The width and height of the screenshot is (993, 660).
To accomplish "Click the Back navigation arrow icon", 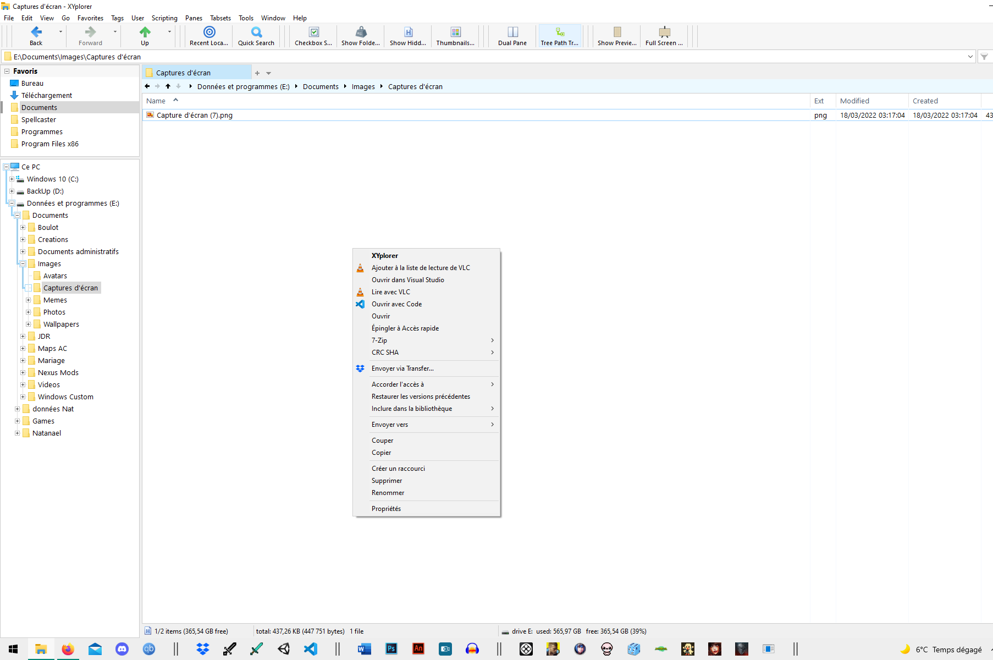I will pyautogui.click(x=36, y=32).
